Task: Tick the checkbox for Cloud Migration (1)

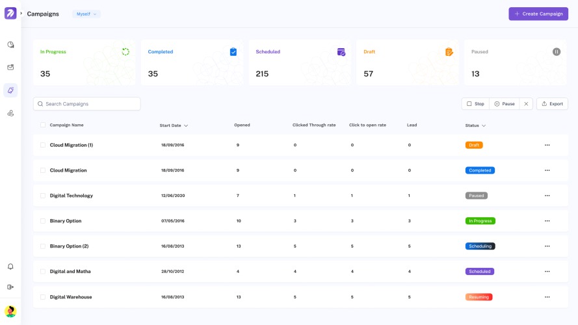Action: pyautogui.click(x=43, y=145)
